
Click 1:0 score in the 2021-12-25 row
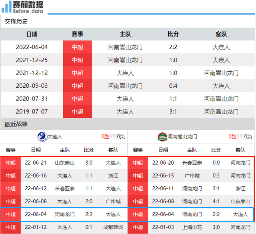pos(173,60)
